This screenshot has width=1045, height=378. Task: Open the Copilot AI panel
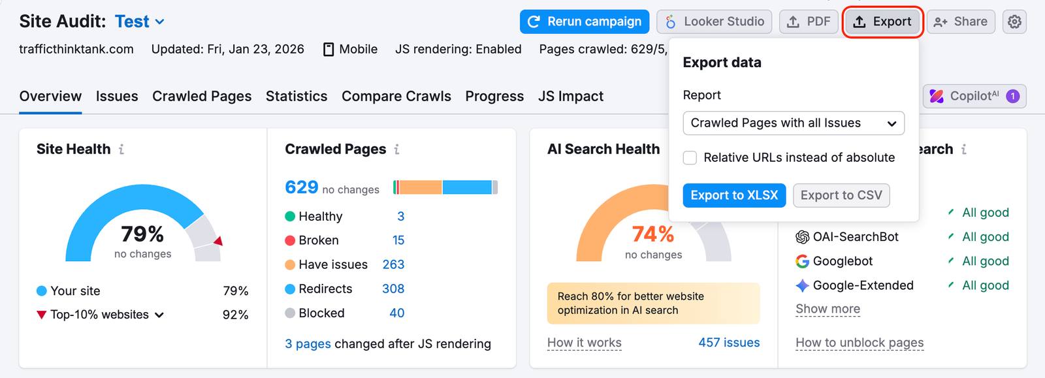973,96
